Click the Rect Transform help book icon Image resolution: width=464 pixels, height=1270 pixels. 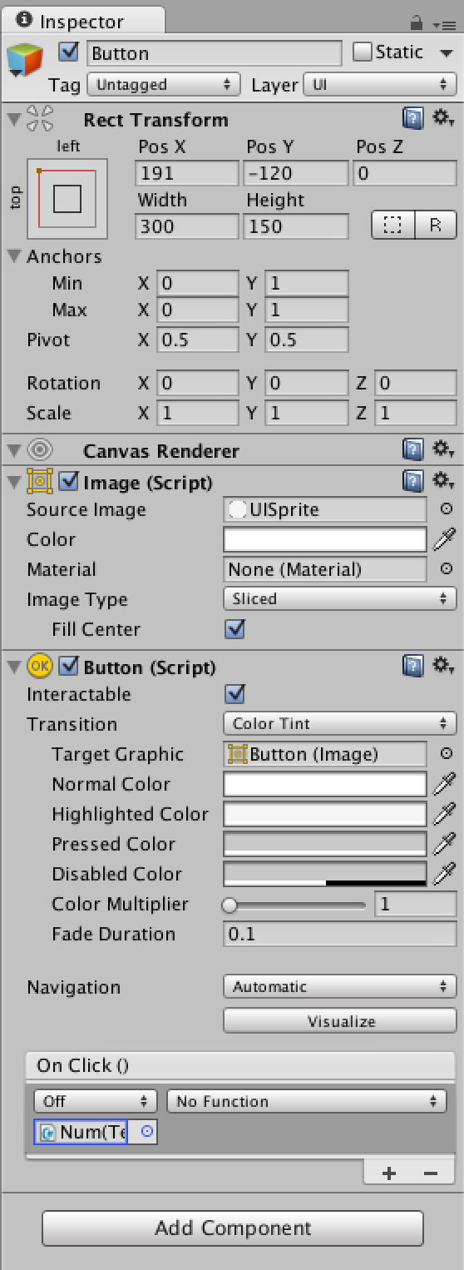(x=413, y=119)
